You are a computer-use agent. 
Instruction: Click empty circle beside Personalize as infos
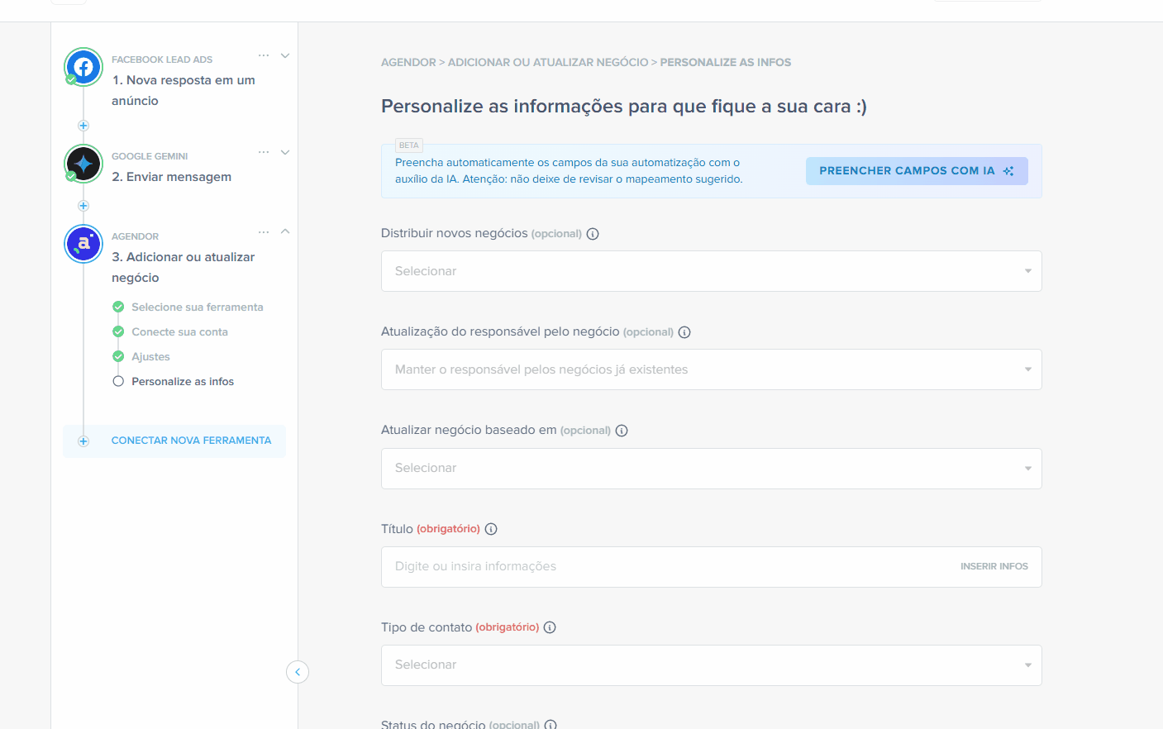click(118, 381)
